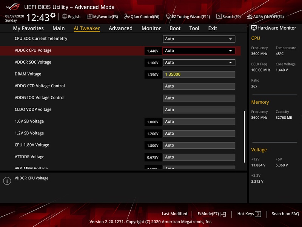Click CPU Temperature 45°C reading

click(280, 54)
